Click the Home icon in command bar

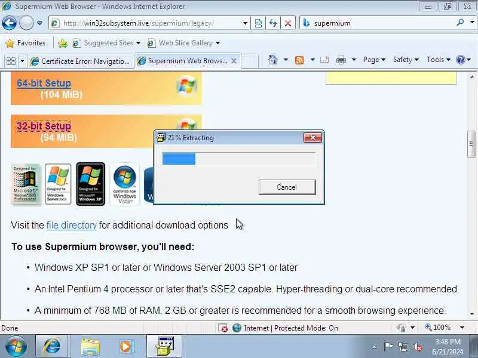pos(273,60)
